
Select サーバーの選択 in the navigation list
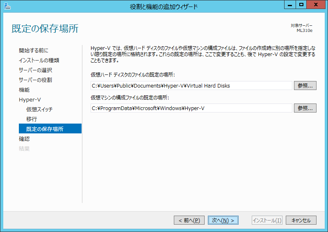pyautogui.click(x=35, y=70)
